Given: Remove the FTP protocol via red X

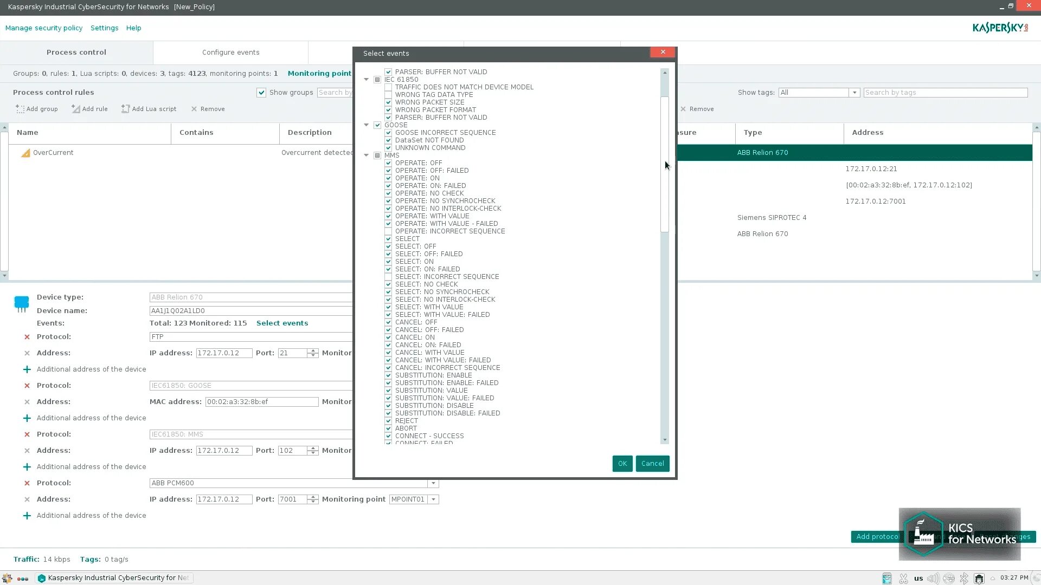Looking at the screenshot, I should pyautogui.click(x=27, y=337).
